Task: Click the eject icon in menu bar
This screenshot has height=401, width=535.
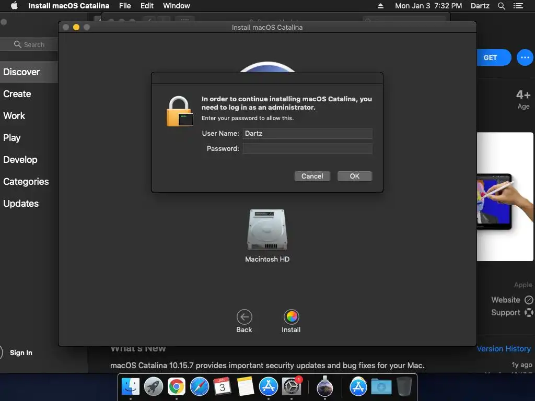Action: (380, 6)
